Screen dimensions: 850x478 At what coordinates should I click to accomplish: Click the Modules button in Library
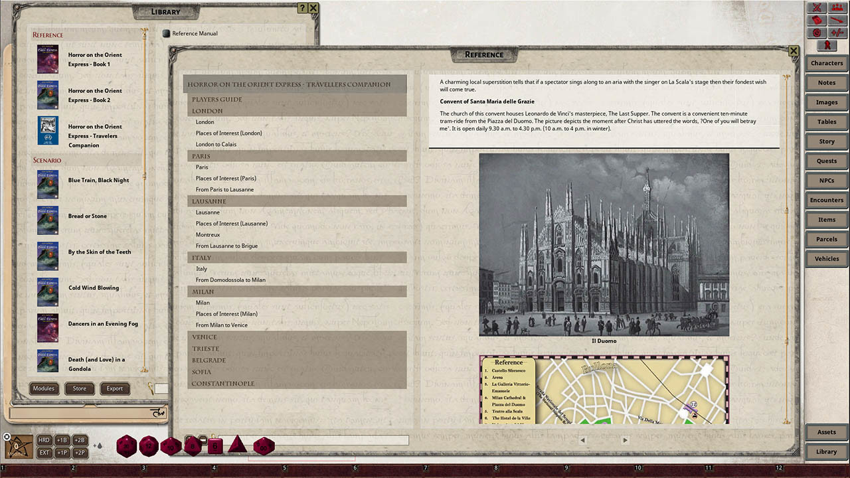(44, 388)
